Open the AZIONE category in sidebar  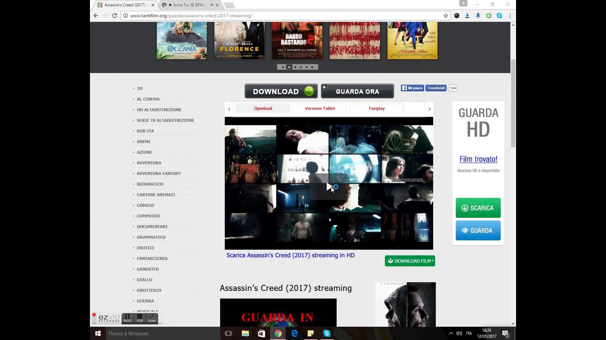click(144, 152)
